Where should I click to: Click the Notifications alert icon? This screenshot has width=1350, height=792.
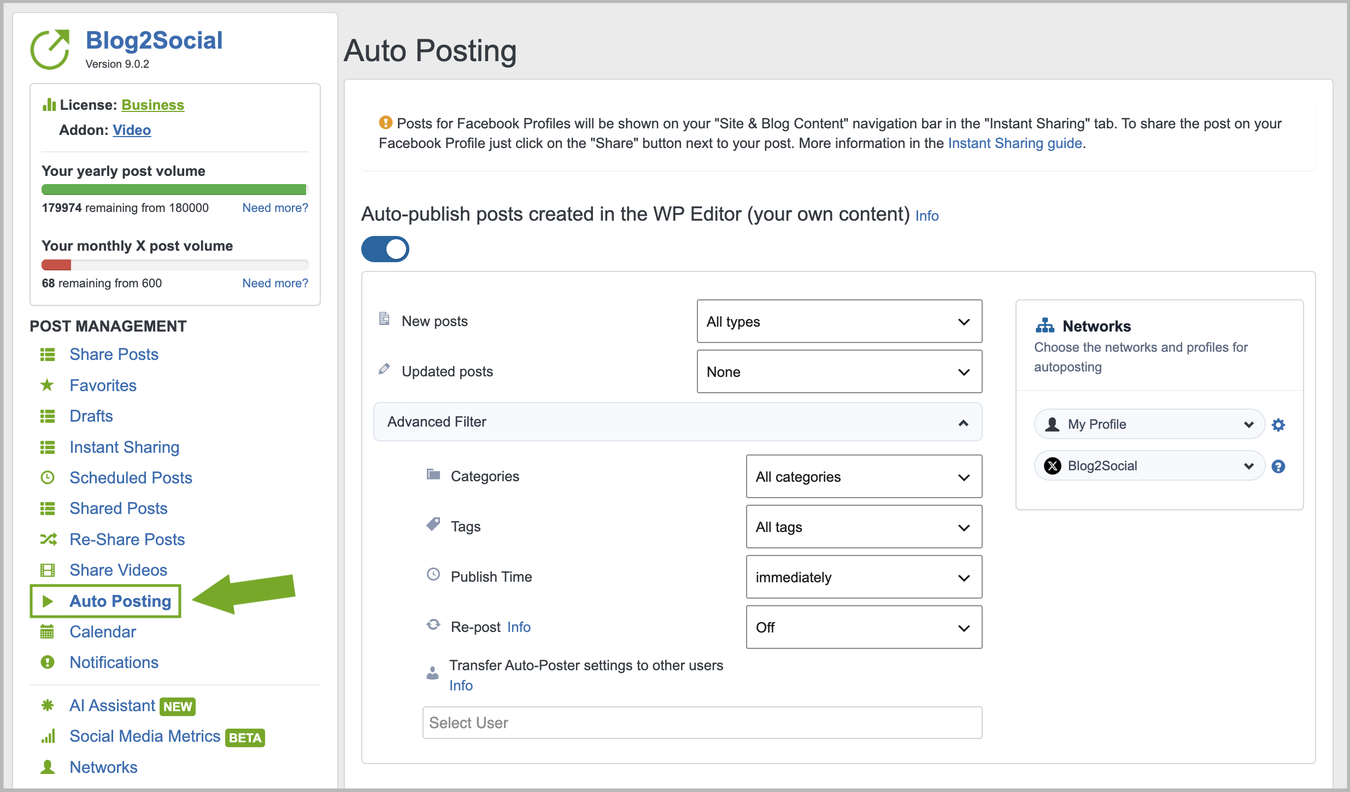click(48, 663)
